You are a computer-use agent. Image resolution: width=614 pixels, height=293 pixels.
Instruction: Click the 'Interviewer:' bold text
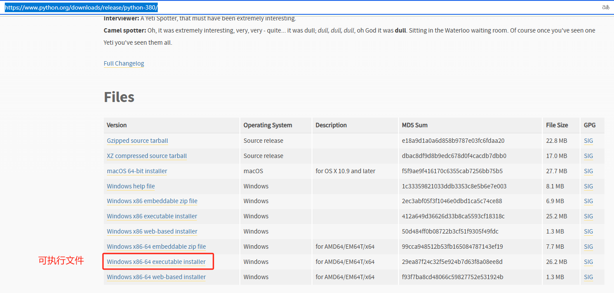click(121, 18)
